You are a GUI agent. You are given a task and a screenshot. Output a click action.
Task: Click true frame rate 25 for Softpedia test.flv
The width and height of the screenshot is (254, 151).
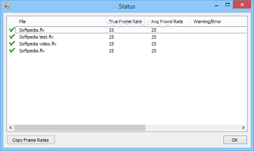coord(112,37)
